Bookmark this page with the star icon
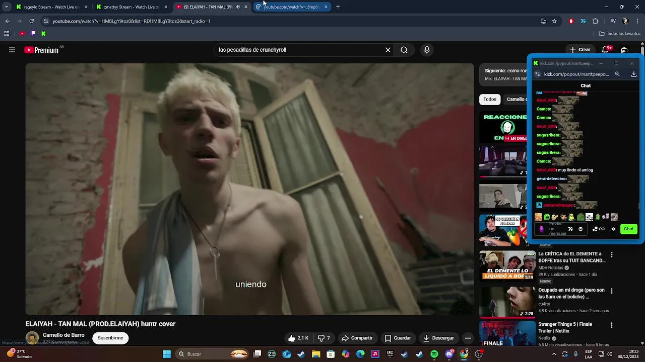645x362 pixels. click(554, 21)
